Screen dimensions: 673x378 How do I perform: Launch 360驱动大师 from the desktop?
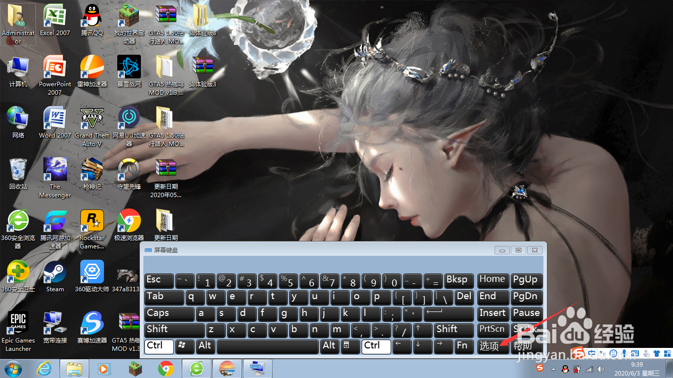click(x=92, y=276)
